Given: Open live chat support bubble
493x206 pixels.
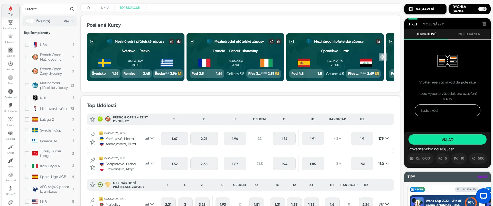Looking at the screenshot, I should click(483, 196).
